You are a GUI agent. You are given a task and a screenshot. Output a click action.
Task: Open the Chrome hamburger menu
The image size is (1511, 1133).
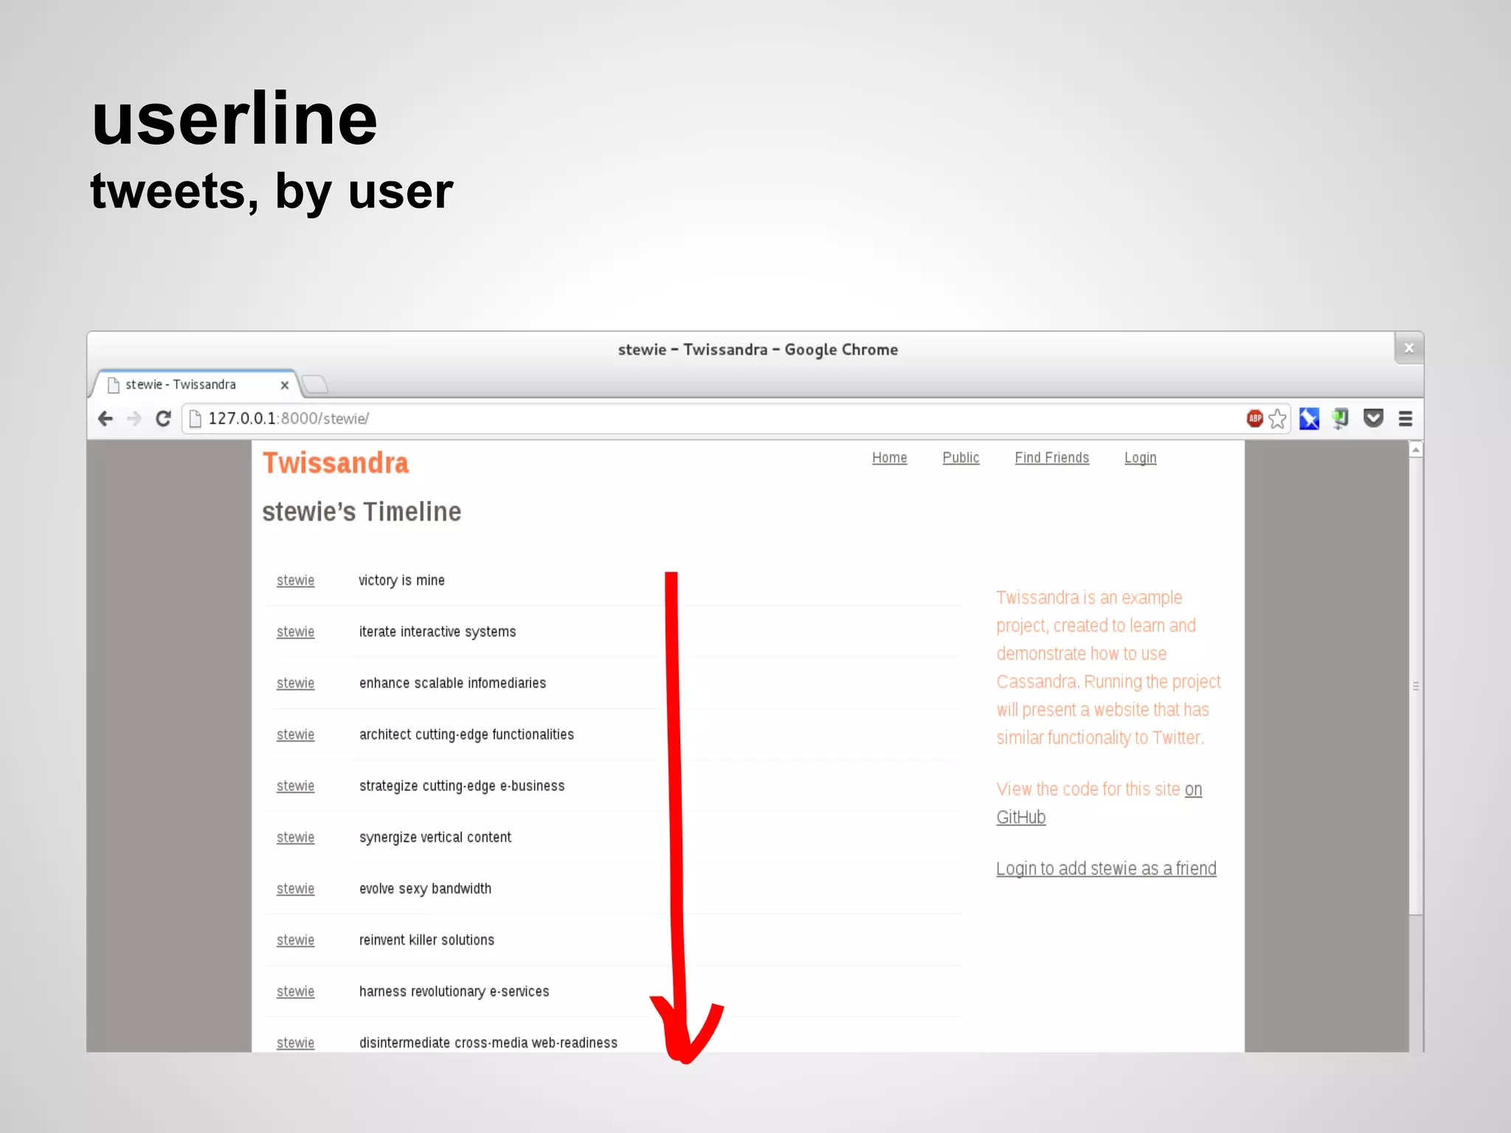pyautogui.click(x=1405, y=419)
